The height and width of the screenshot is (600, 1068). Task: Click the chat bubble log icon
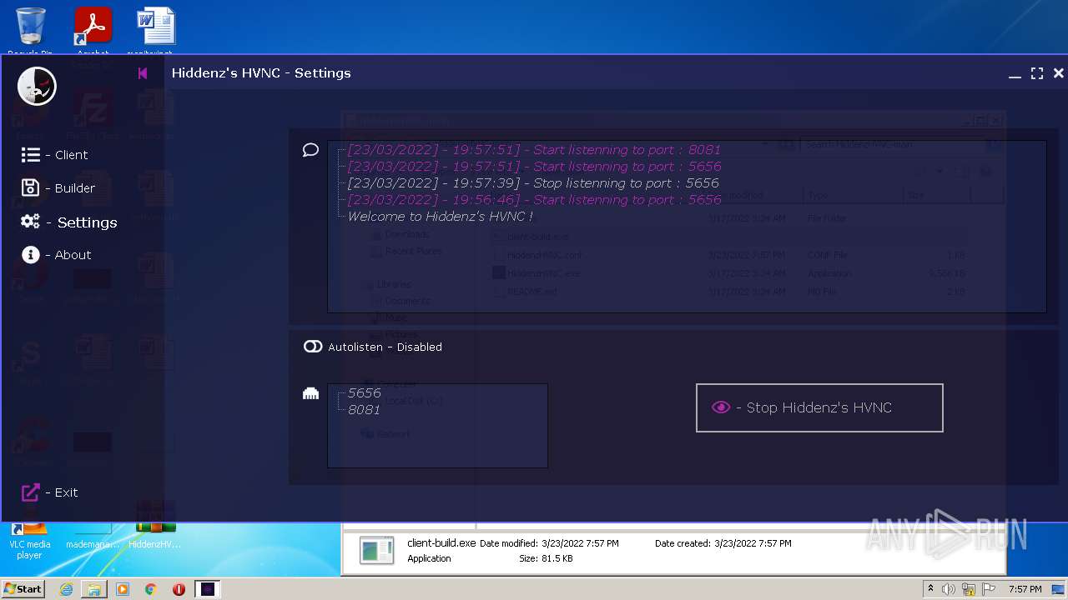[x=310, y=150]
